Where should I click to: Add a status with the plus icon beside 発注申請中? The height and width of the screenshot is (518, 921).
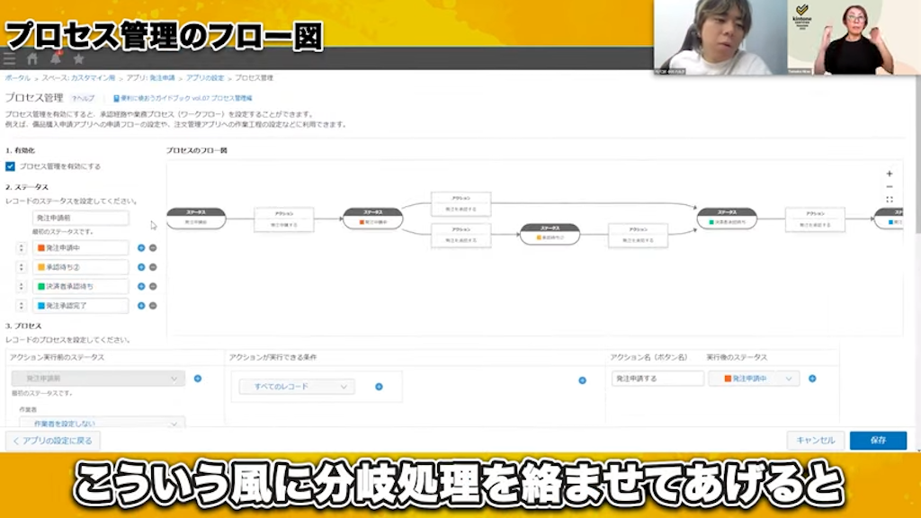[141, 248]
